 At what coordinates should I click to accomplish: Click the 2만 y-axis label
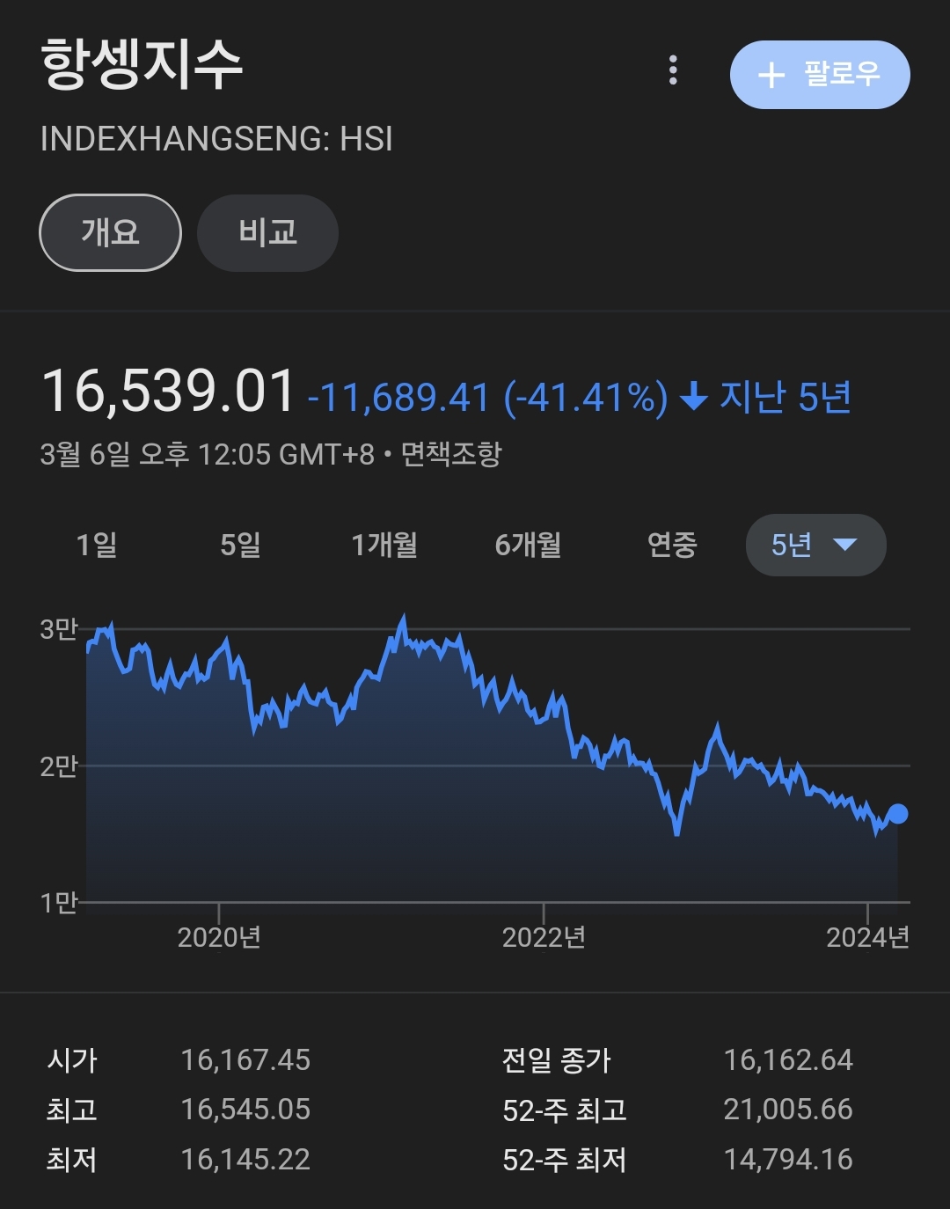click(59, 766)
